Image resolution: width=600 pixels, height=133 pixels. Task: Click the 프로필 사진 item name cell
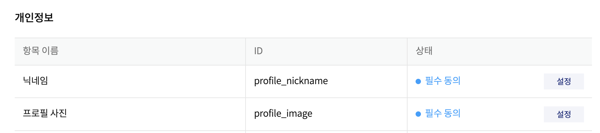click(45, 113)
